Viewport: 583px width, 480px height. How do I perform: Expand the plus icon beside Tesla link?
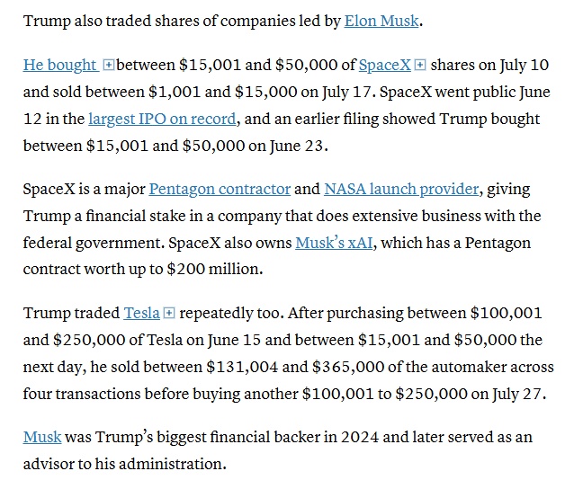pos(169,313)
